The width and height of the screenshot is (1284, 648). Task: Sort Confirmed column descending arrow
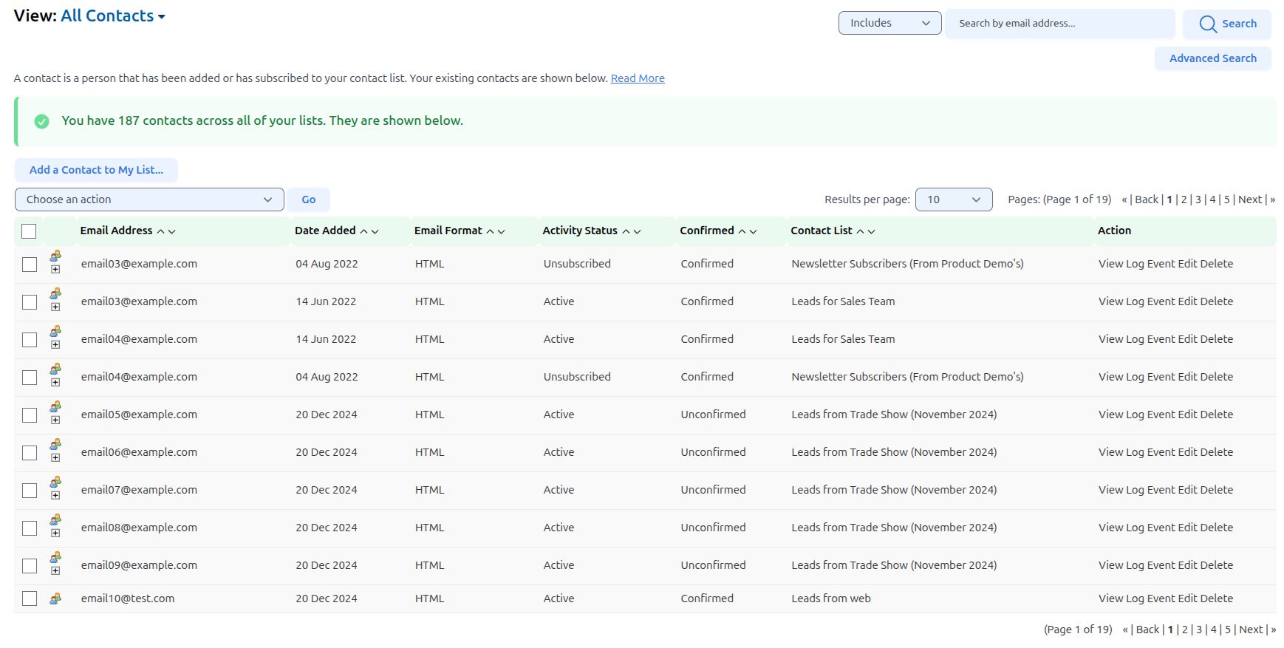click(x=754, y=231)
